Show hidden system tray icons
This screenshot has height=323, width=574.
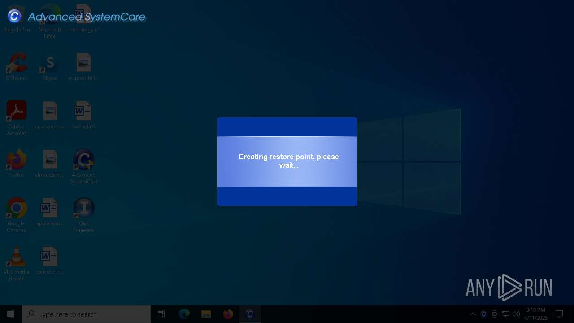(x=473, y=314)
